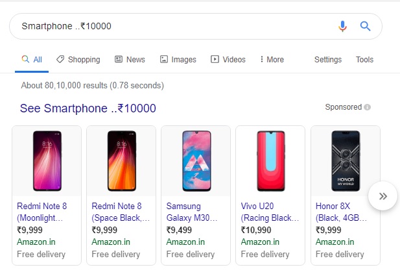Screen dimensions: 400x276
Task: Advance the carousel with double-chevron arrow
Action: (x=382, y=196)
